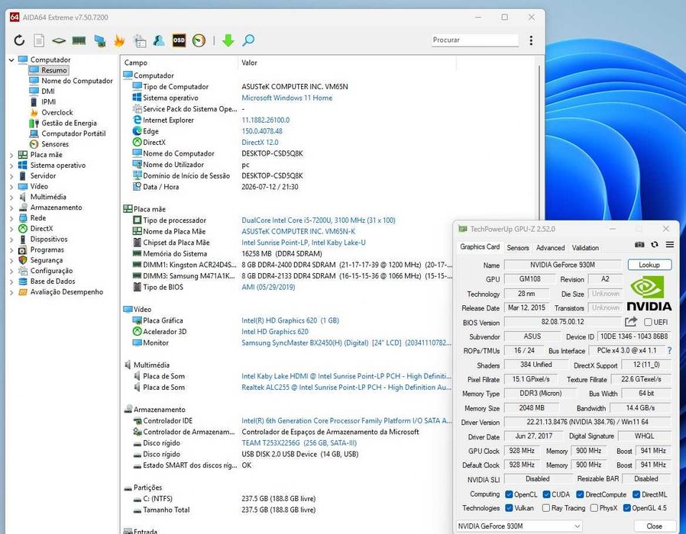The height and width of the screenshot is (534, 686).
Task: Click the GPU-Z refresh icon
Action: point(655,244)
